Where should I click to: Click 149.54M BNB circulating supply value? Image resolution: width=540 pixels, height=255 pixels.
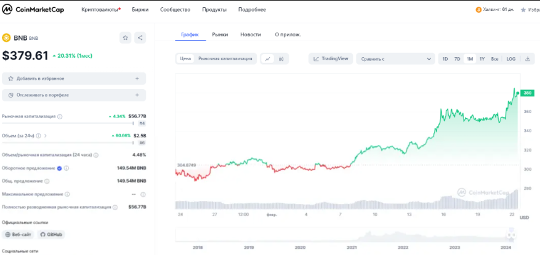[x=132, y=168]
